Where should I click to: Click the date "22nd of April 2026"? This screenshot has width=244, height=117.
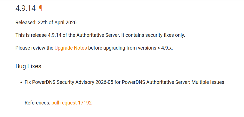(57, 23)
